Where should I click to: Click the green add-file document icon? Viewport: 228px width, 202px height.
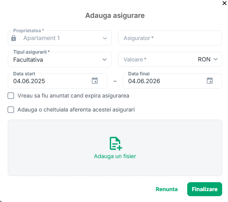(116, 143)
